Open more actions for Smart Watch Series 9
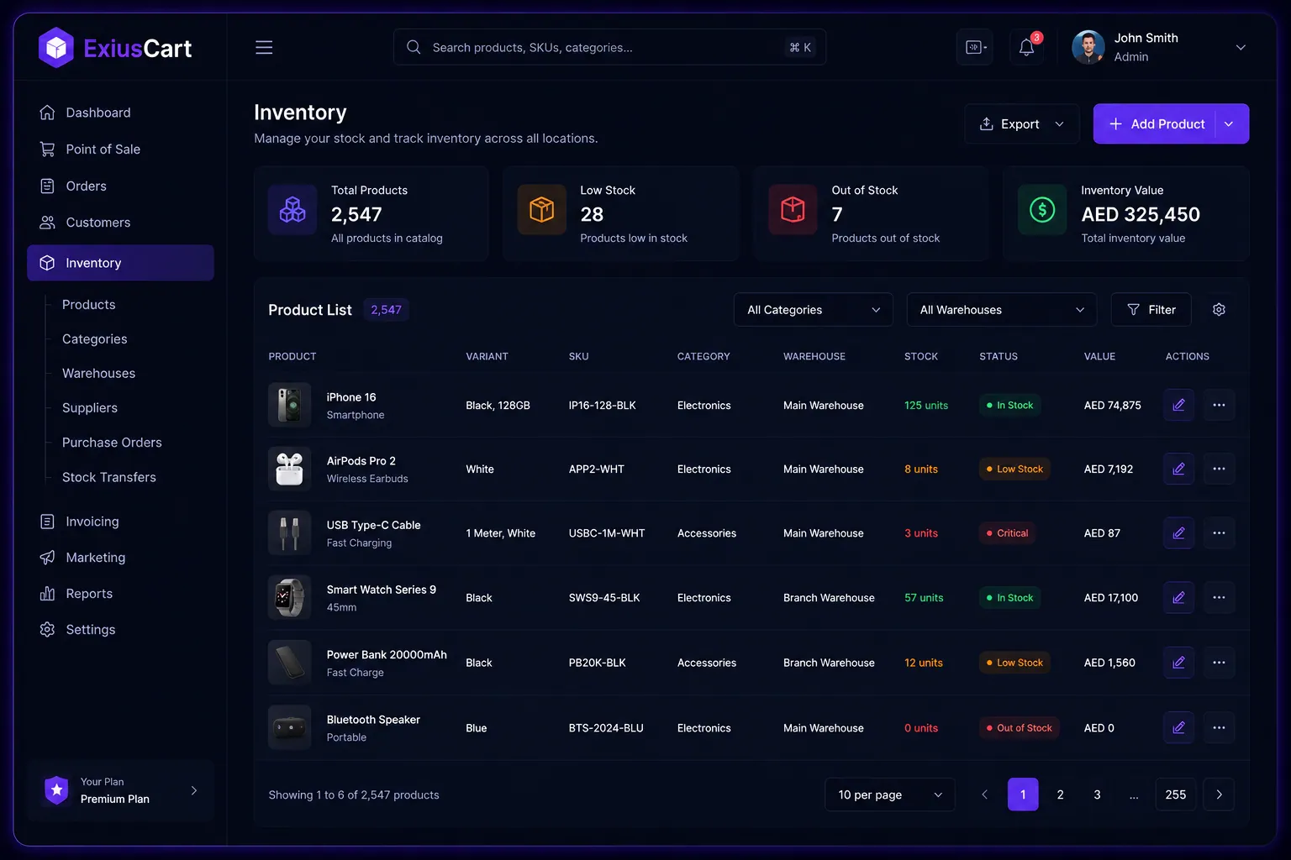 click(x=1219, y=598)
